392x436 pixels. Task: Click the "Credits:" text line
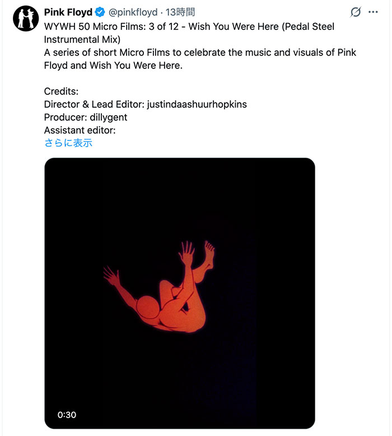click(61, 91)
